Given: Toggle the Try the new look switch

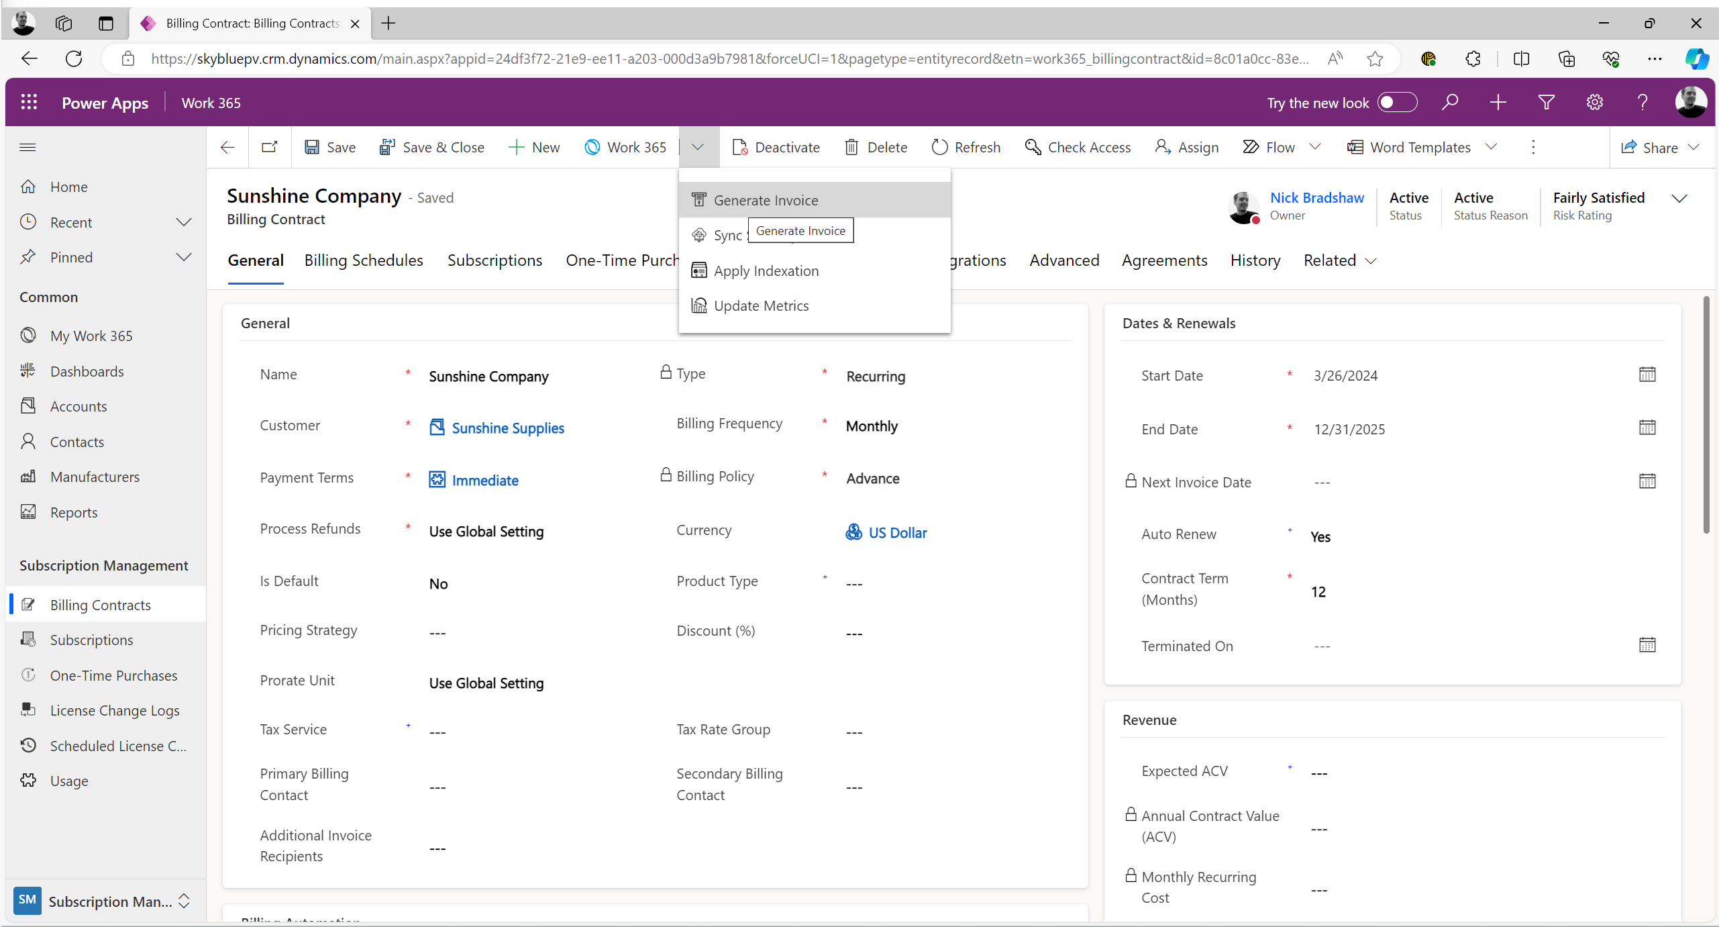Looking at the screenshot, I should 1396,103.
